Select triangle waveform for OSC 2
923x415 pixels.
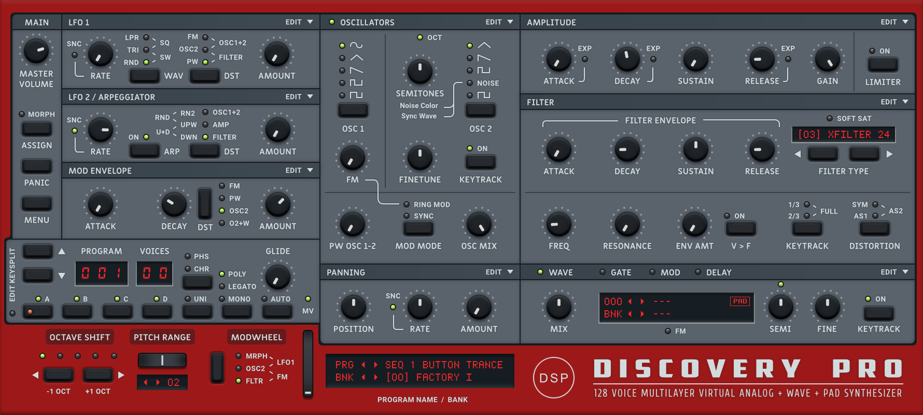470,46
